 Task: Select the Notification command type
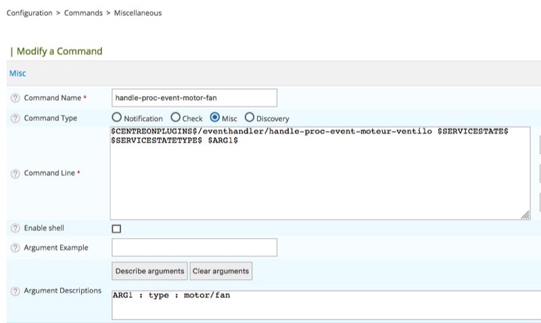(x=117, y=118)
